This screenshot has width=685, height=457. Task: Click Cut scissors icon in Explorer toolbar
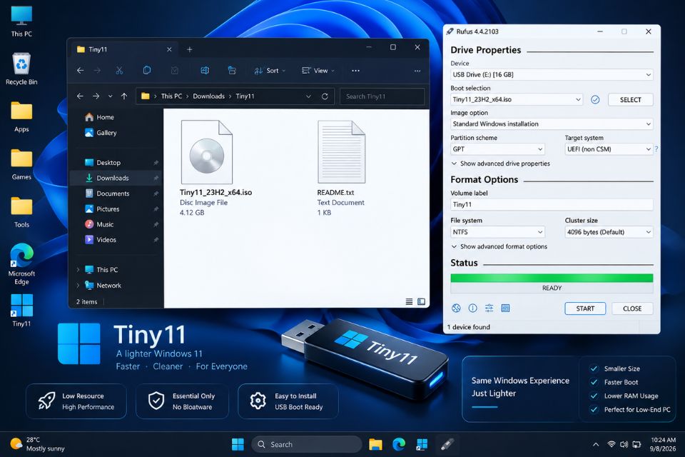119,71
